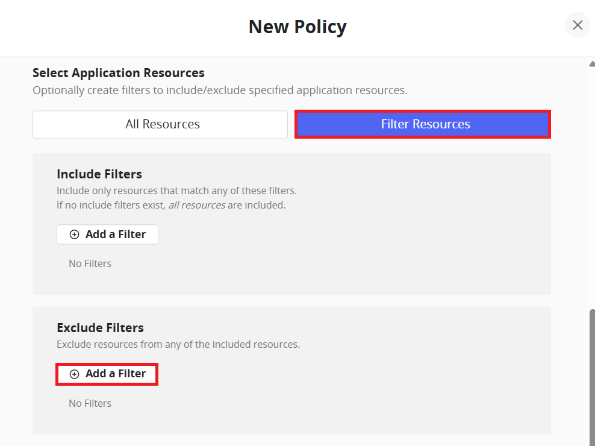
Task: Add a filter under Exclude Filters
Action: 107,374
